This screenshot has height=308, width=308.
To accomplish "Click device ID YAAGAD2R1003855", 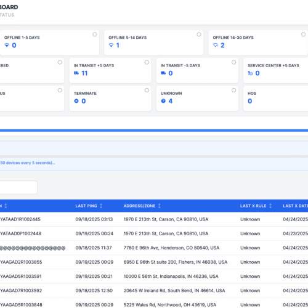I will 21,262.
